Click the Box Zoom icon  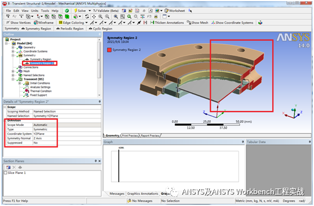point(107,16)
